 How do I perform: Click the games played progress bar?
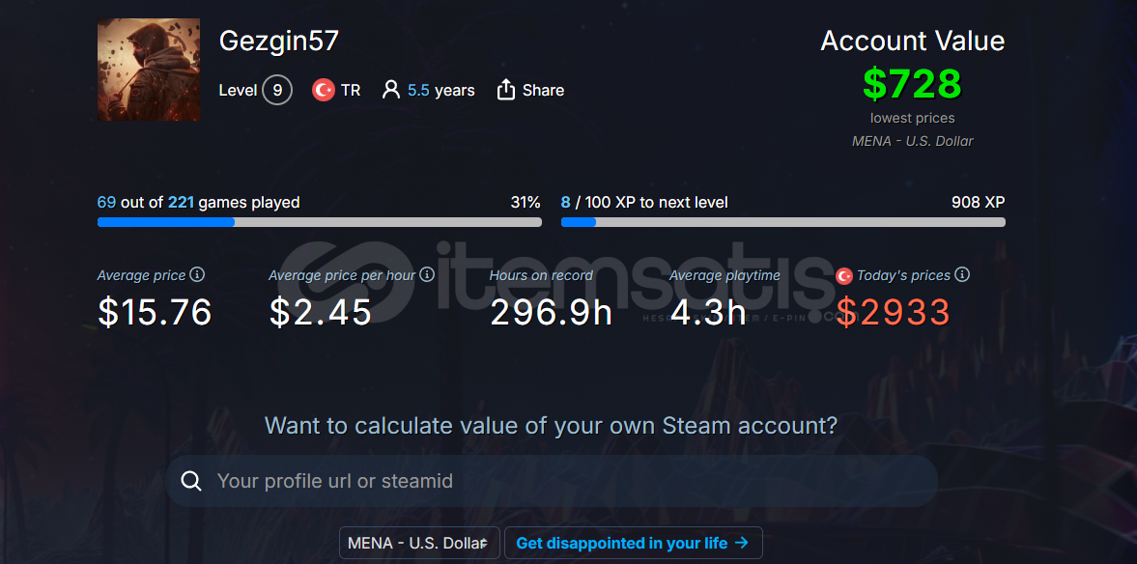pos(320,222)
